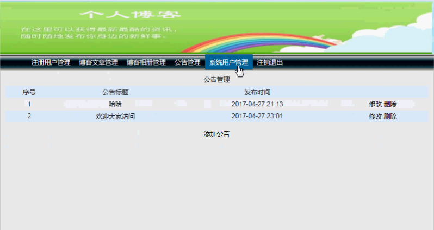Viewport: 434px width, 230px height.
Task: Click 公告管理 in the navigation bar
Action: tap(188, 62)
